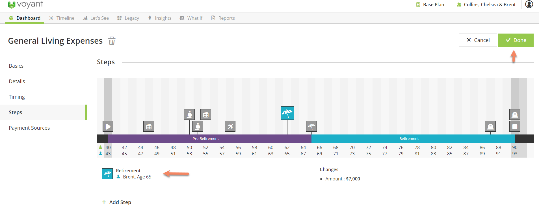Image resolution: width=539 pixels, height=223 pixels.
Task: Cancel editing the expense
Action: coord(478,40)
